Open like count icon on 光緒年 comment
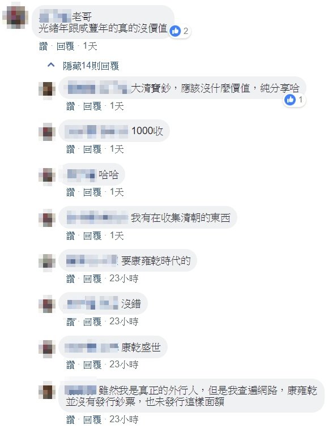This screenshot has height=429, width=328. [x=175, y=31]
